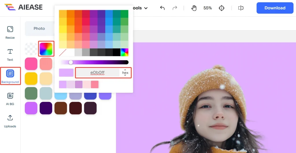
Task: Click the redo arrow
Action: click(x=175, y=8)
